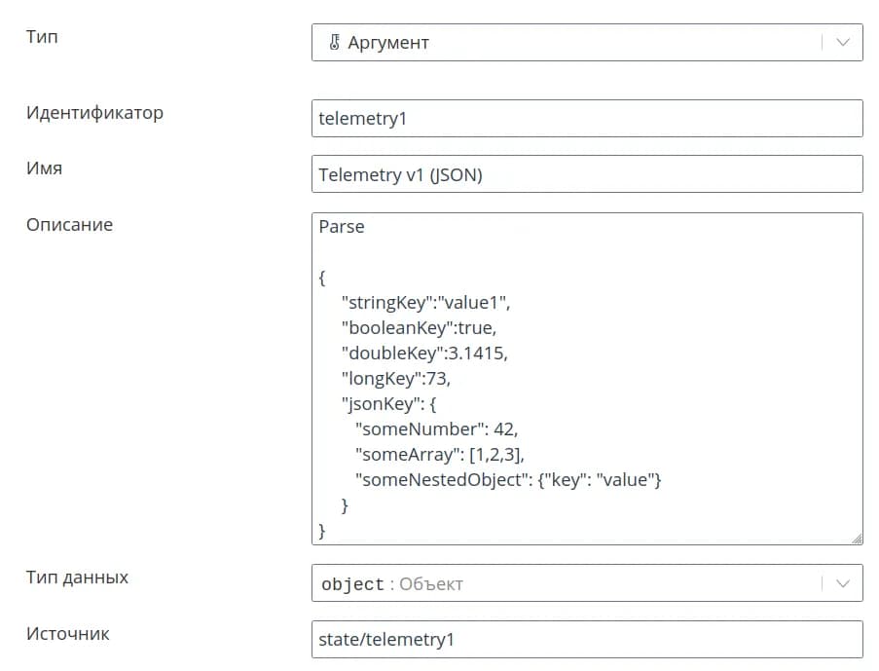Click the "stringKey":"value1" line in description
Viewport: 879px width, 671px height.
pos(425,303)
